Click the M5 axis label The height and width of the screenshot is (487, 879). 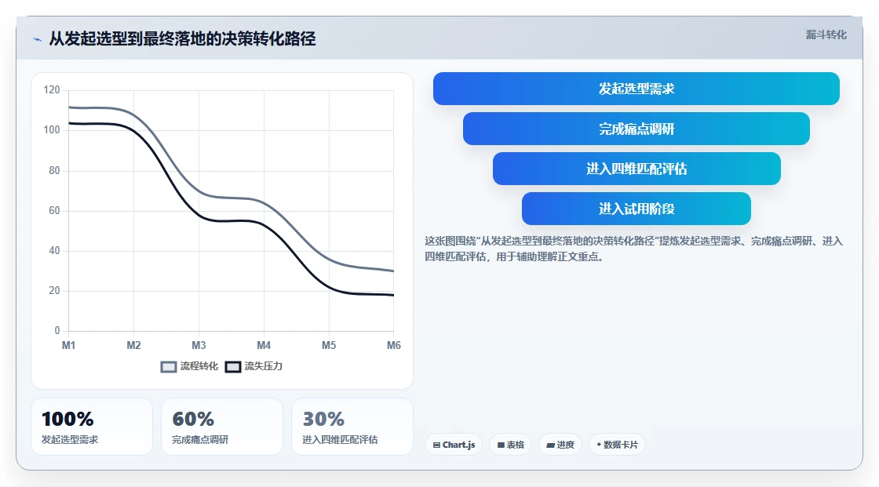tap(329, 345)
